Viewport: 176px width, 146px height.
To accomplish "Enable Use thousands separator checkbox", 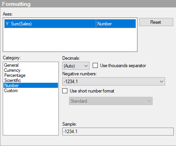I will [x=95, y=66].
